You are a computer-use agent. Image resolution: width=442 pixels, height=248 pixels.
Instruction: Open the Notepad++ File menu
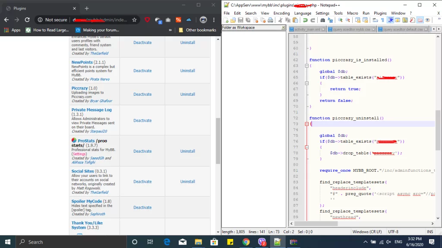[227, 13]
